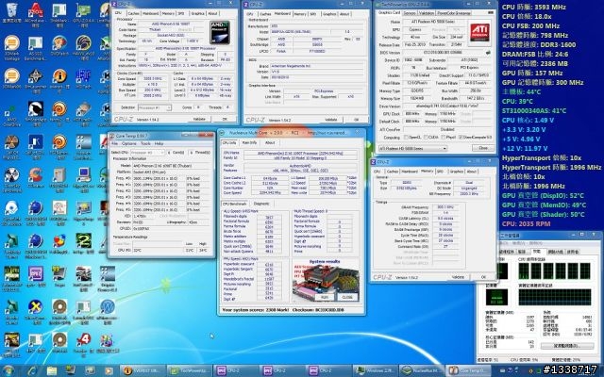Open the About tab in Nuclearus

[x=270, y=142]
